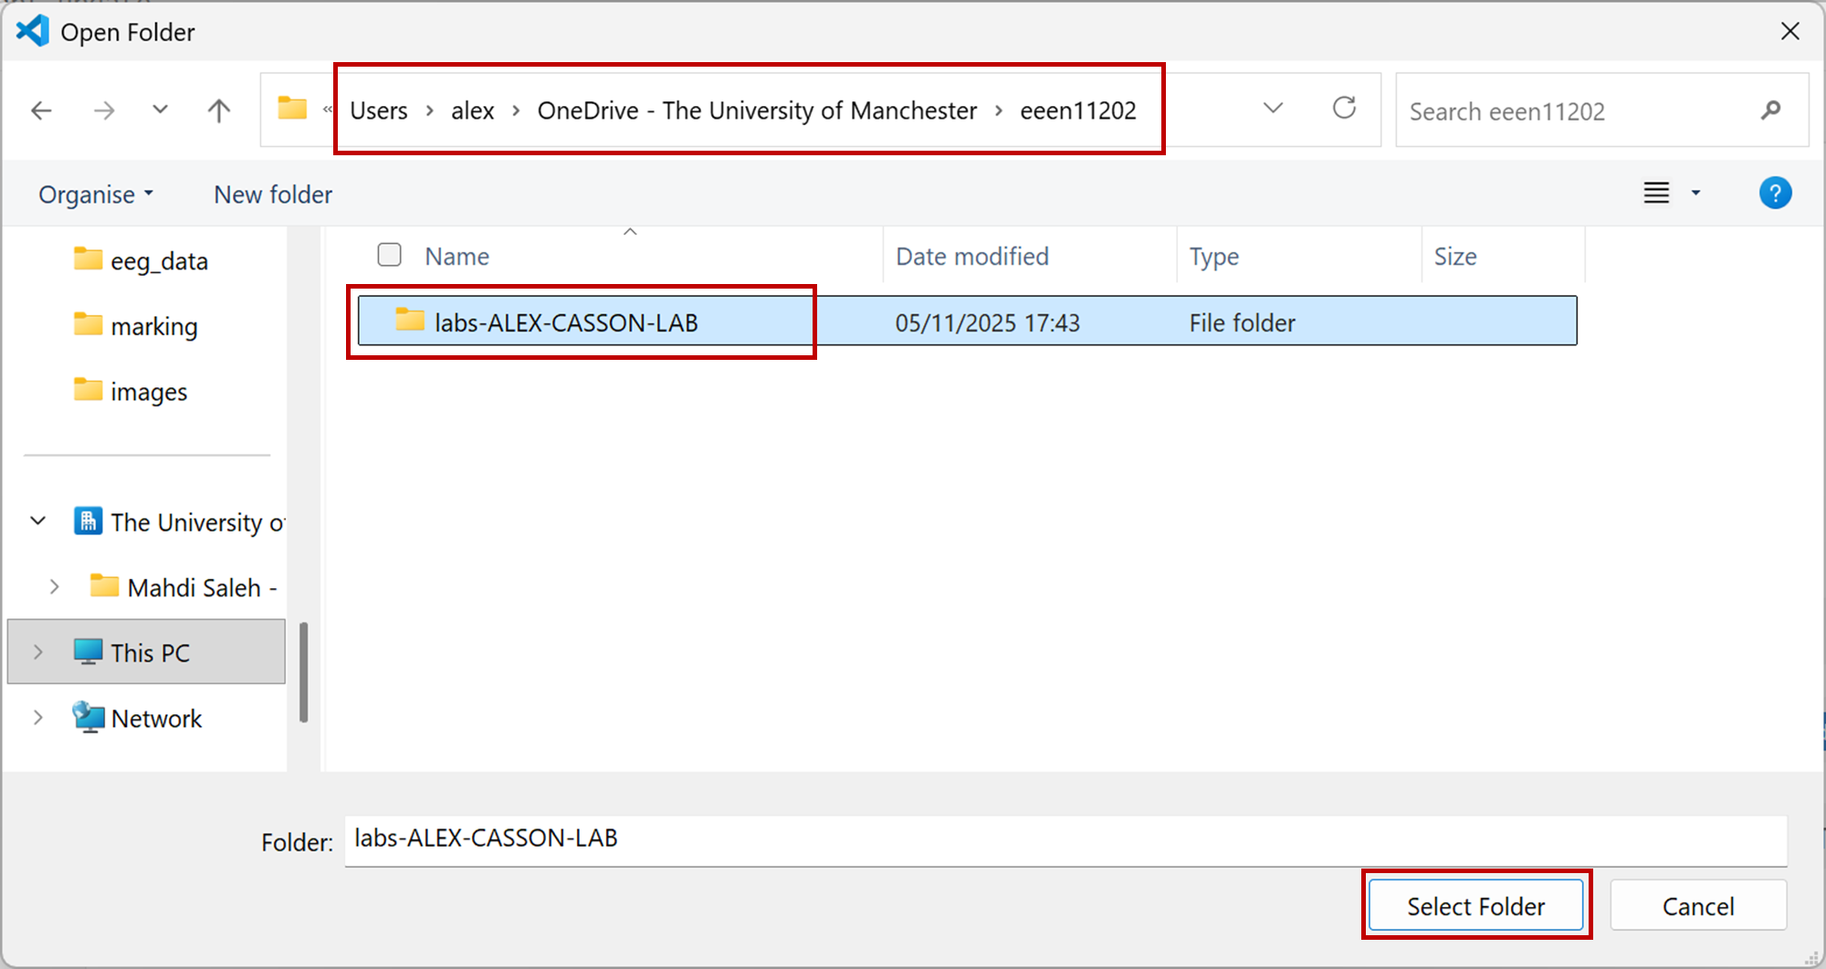Click the folder icon in address bar
Viewport: 1826px width, 969px height.
pos(292,109)
